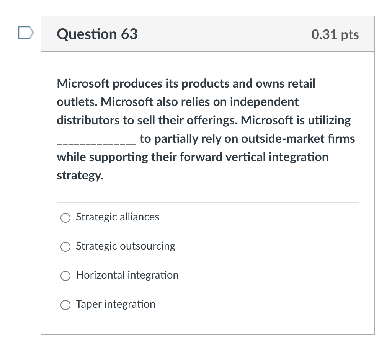Choose the Strategic outsourcing radio button
The height and width of the screenshot is (349, 392).
[x=65, y=247]
